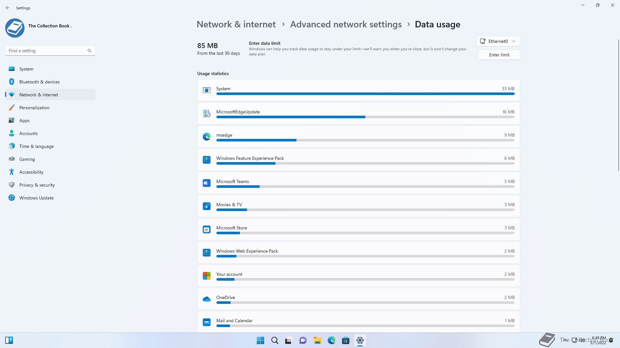Click the Your account label
This screenshot has width=620, height=348.
229,274
